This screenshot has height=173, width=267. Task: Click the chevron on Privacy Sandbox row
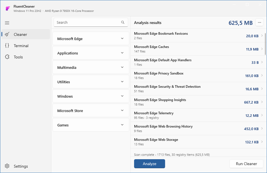click(262, 75)
